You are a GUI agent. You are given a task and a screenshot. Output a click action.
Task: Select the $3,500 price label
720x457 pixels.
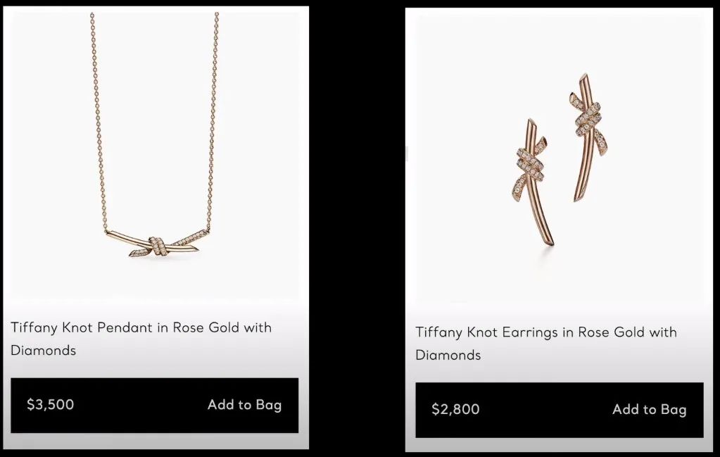[49, 405]
